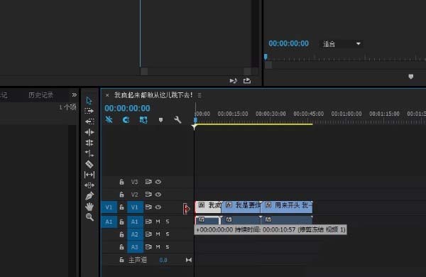Select the Track Select Forward tool
Viewport: 426px width, 277px height.
[89, 111]
